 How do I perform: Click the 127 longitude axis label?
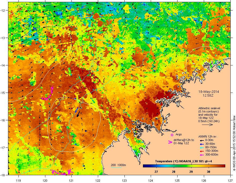(230, 180)
